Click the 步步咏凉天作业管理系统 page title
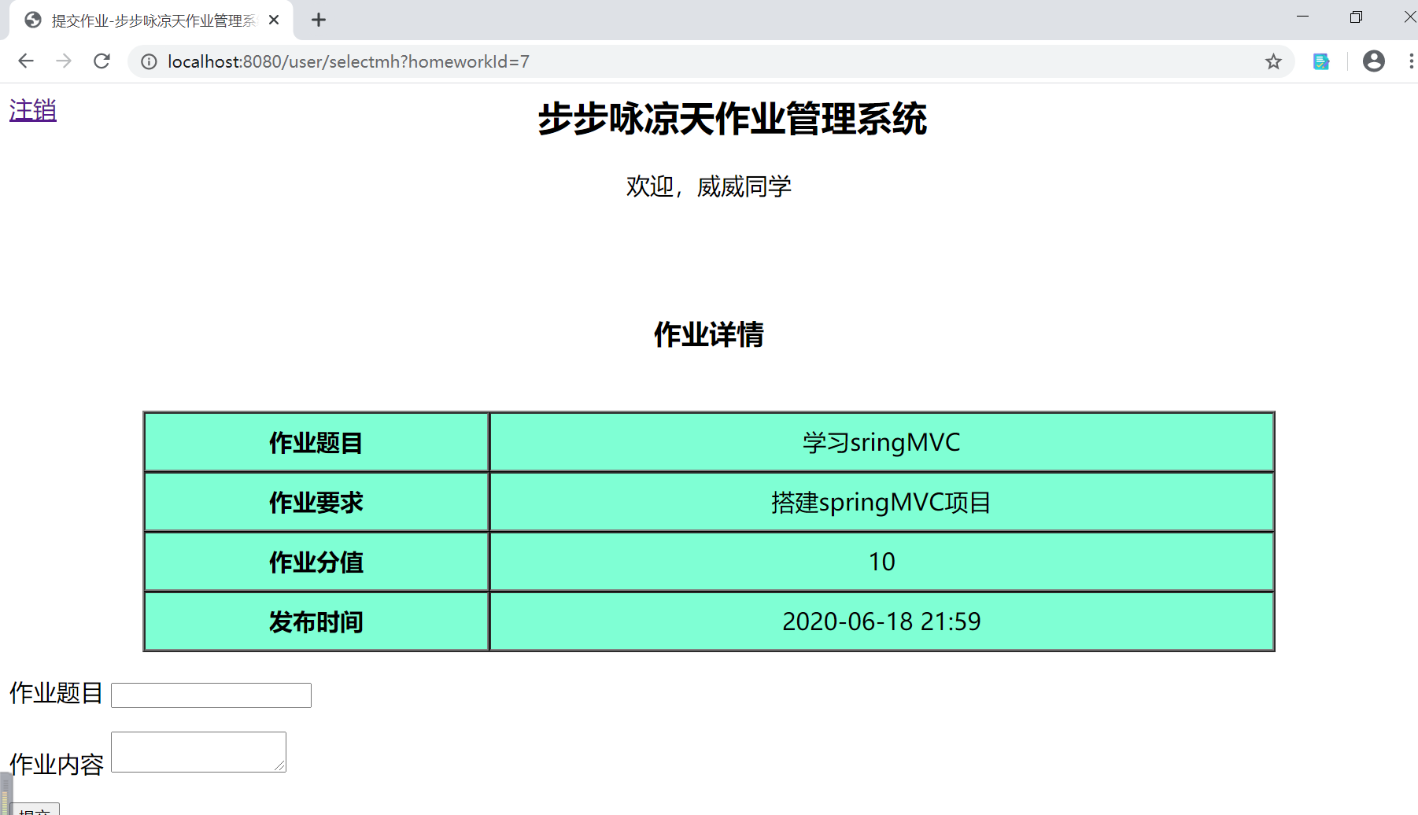1418x815 pixels. pos(733,119)
